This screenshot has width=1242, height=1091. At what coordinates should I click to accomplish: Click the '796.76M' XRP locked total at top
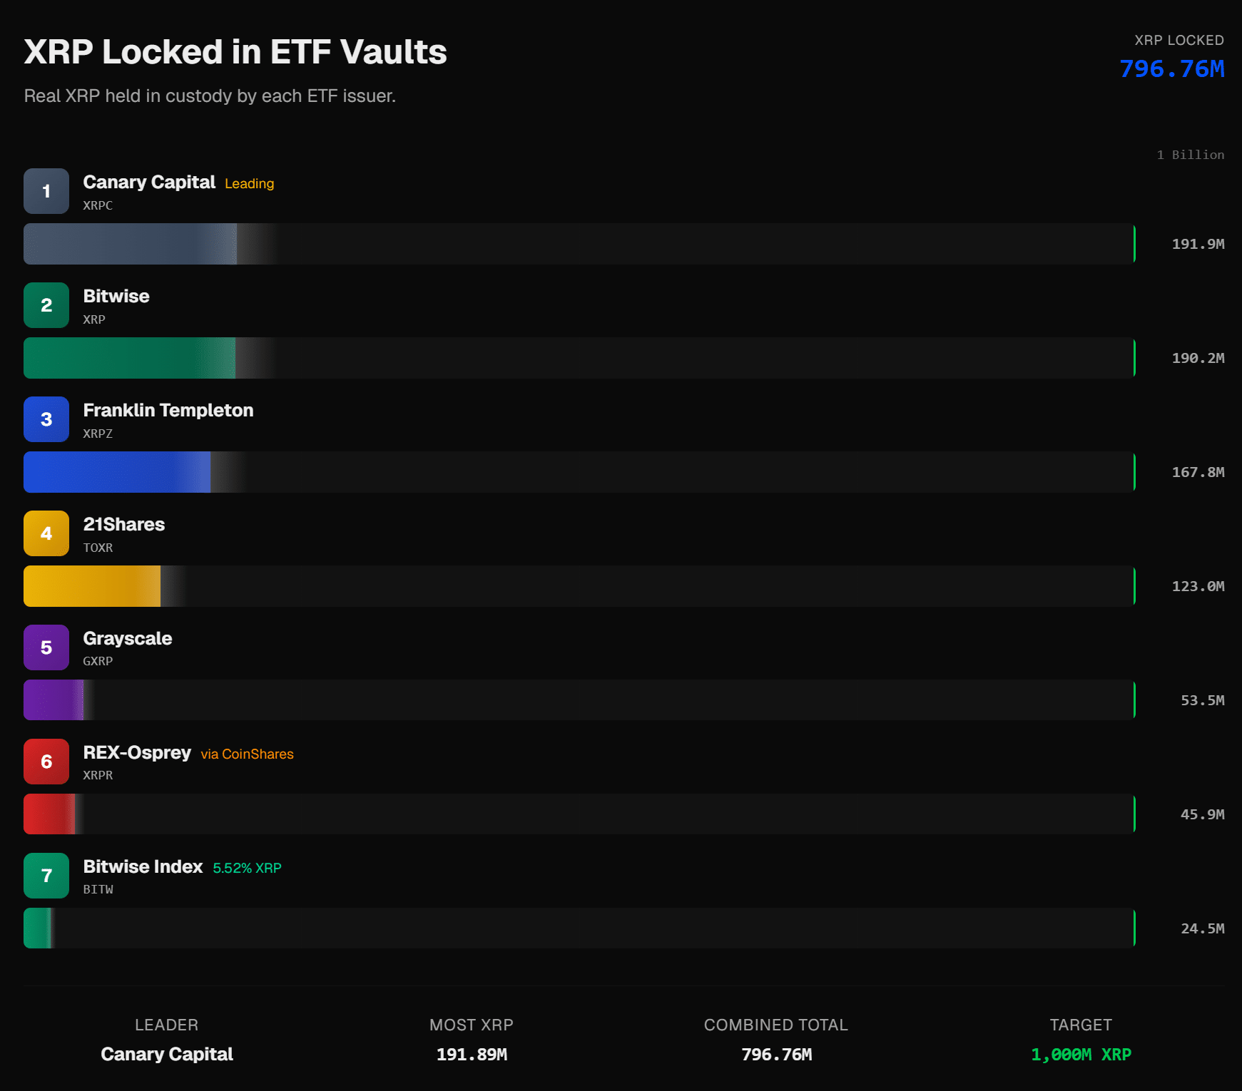tap(1171, 69)
